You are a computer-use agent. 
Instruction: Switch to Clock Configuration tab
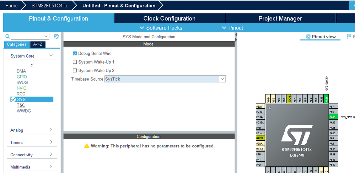click(170, 18)
